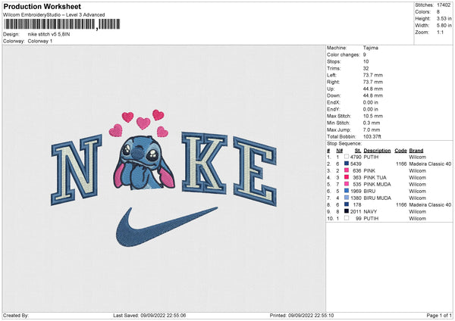Click the 'N#' column header
Image resolution: width=455 pixels, height=321 pixels.
click(340, 151)
